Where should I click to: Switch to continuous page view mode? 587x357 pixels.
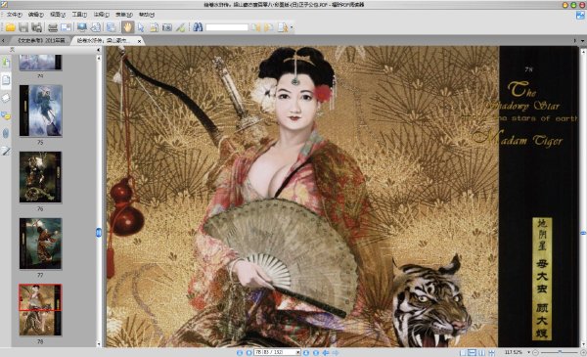473,352
